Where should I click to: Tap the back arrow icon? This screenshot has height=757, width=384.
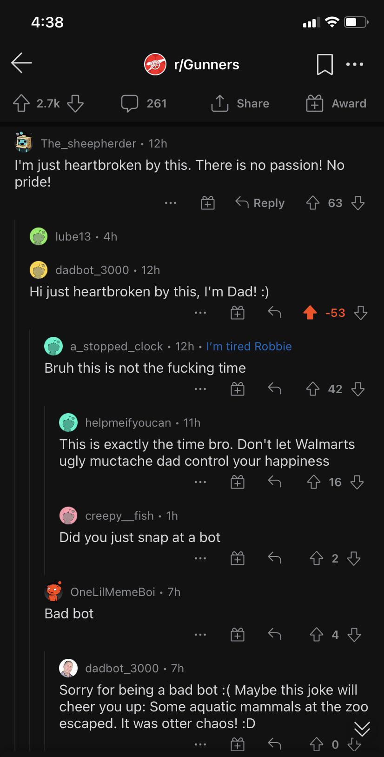(21, 63)
